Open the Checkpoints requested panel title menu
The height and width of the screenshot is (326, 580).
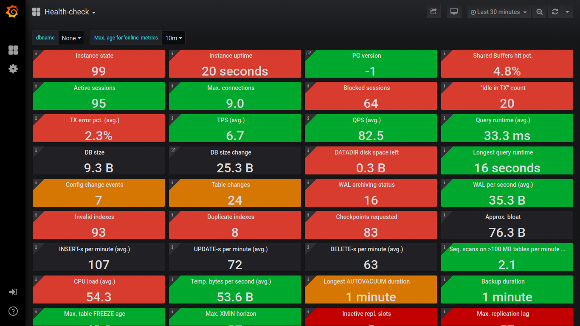[x=366, y=217]
